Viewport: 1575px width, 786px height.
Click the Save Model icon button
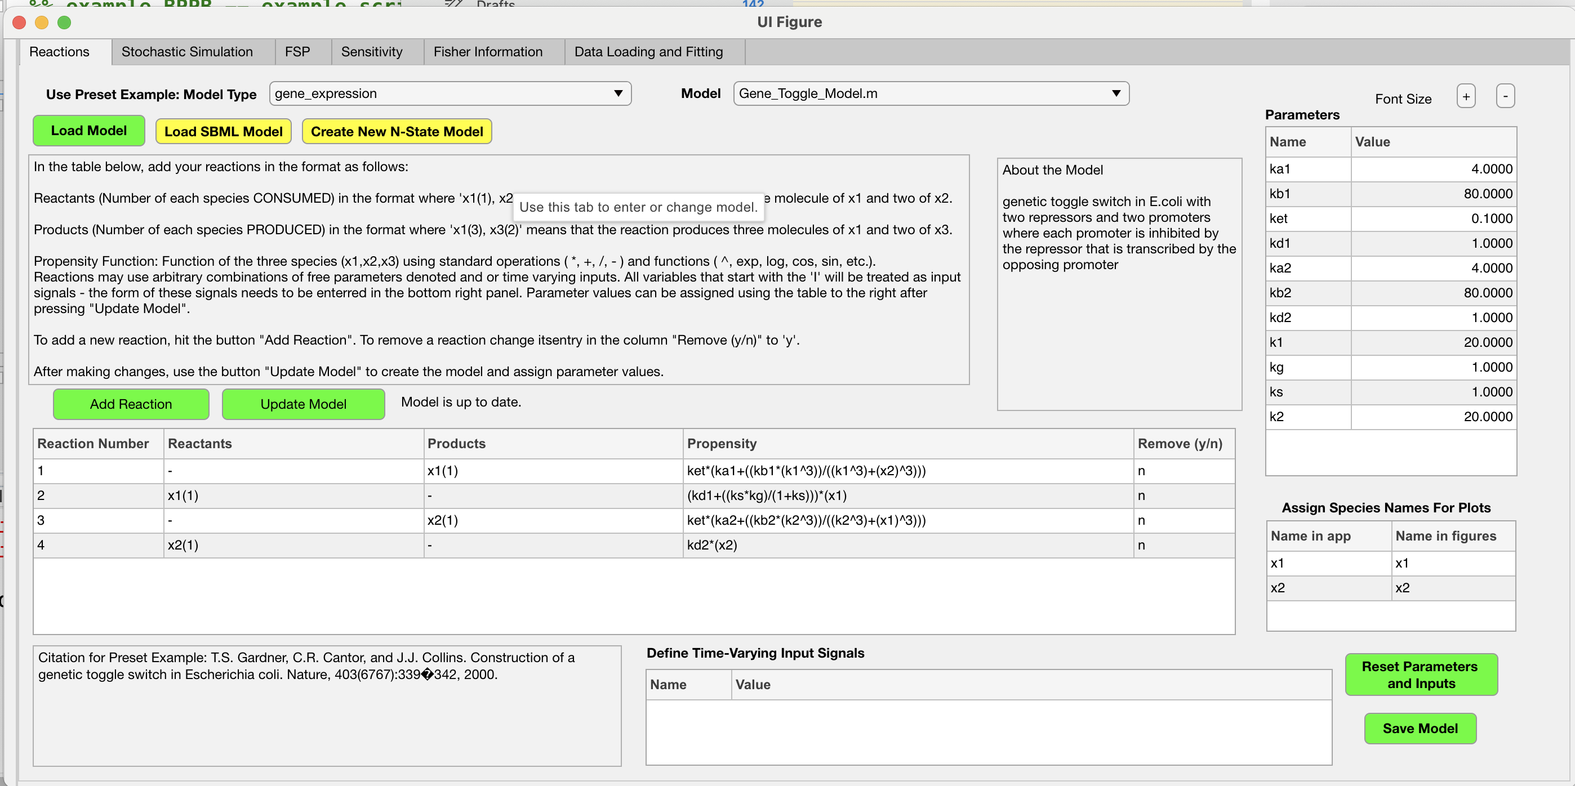[x=1420, y=728]
